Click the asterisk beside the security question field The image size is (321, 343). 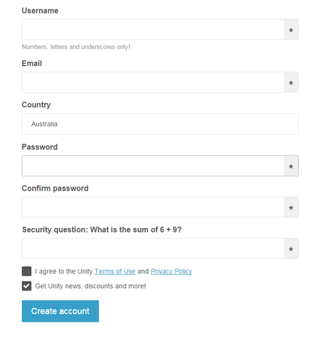pos(291,249)
